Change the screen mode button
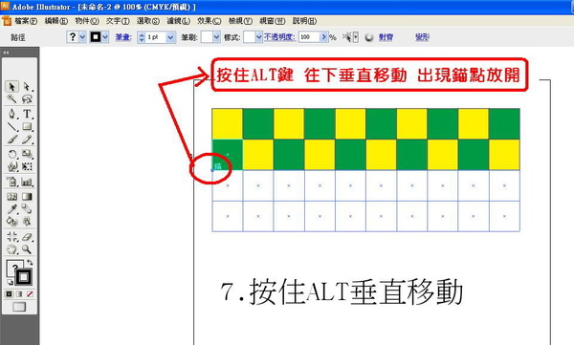The height and width of the screenshot is (345, 574). point(19,307)
